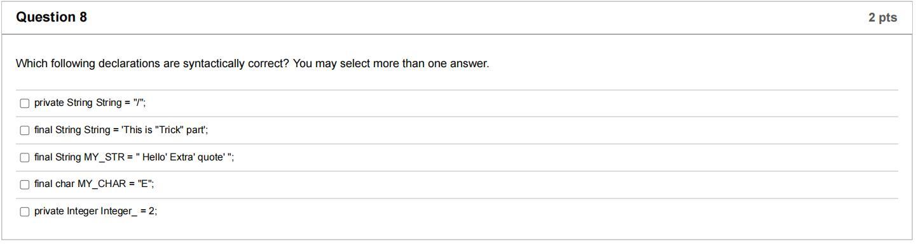The image size is (916, 246).
Task: Click the "/" string literal in the first option
Action: click(x=138, y=103)
